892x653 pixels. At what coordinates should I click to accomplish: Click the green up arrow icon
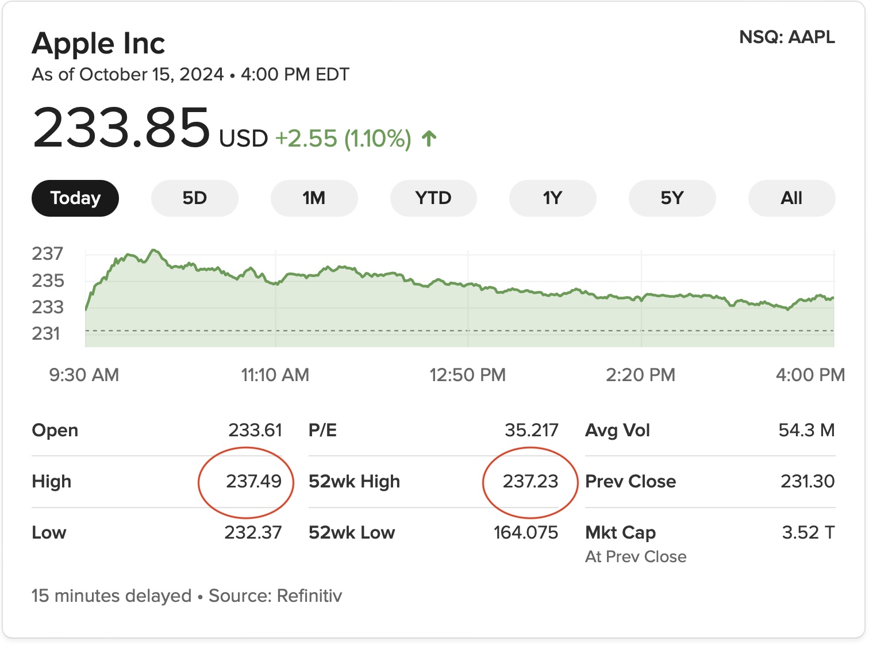(429, 139)
